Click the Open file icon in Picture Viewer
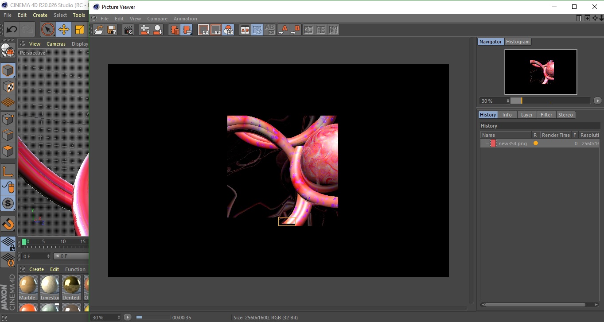This screenshot has height=322, width=604. point(99,30)
